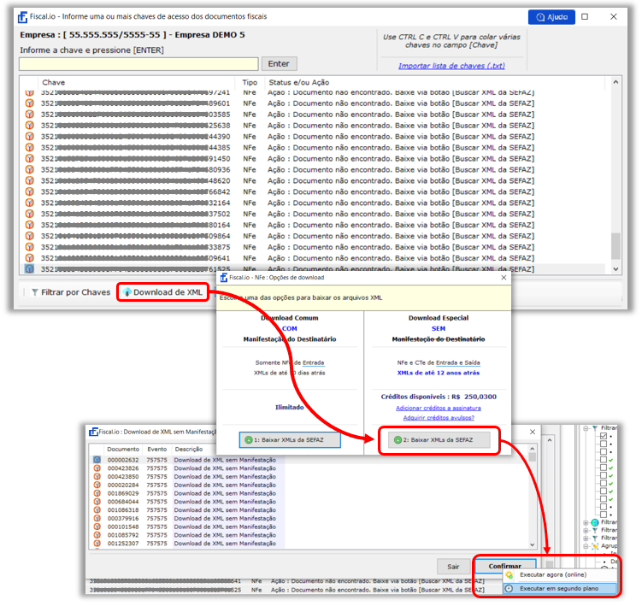The height and width of the screenshot is (606, 642).
Task: Collapse the topmost Filtrar tree node
Action: pos(586,428)
